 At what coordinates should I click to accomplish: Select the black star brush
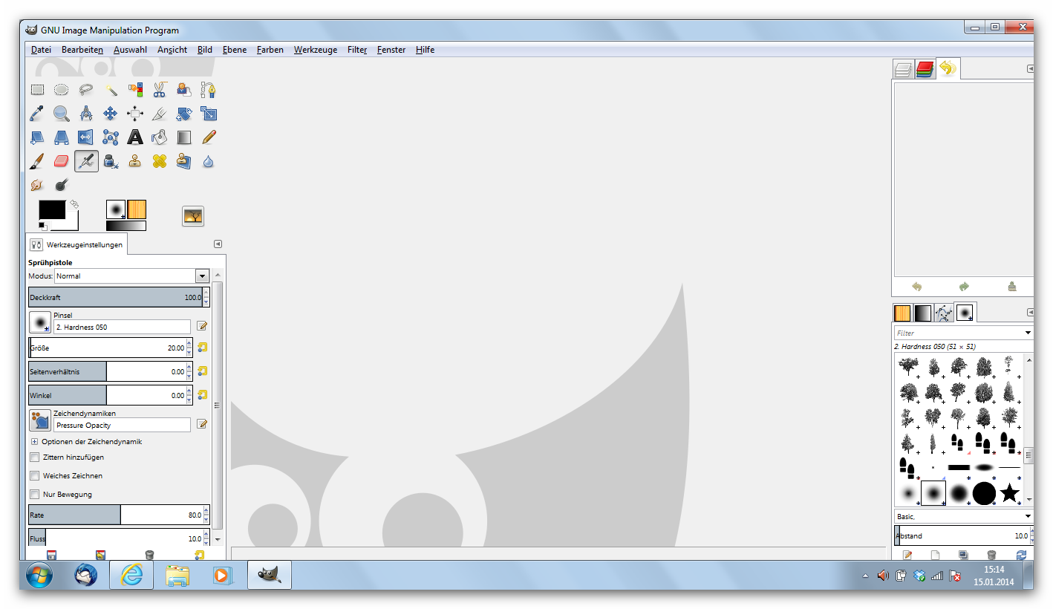[x=1008, y=492]
